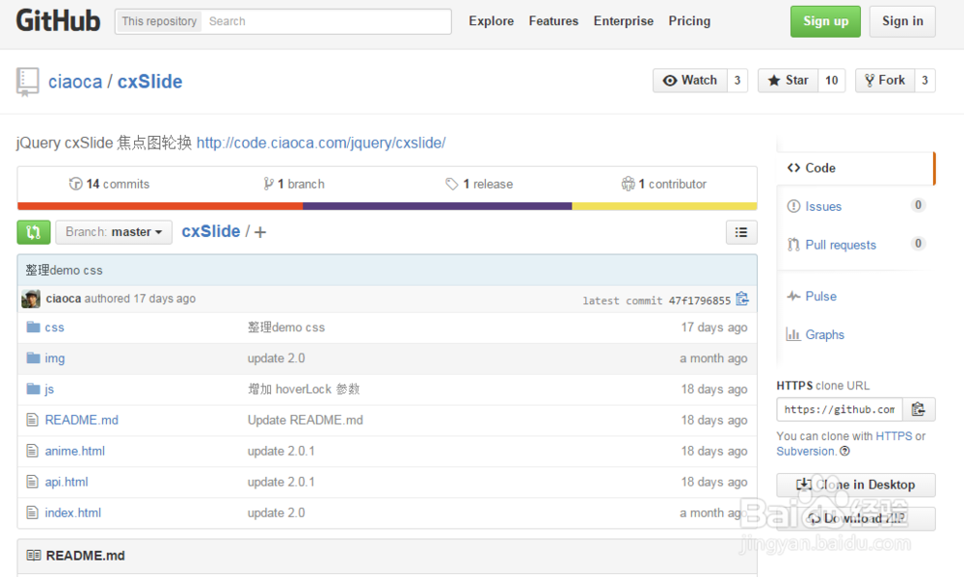Fork the cxSlide repository
This screenshot has width=964, height=577.
[x=885, y=81]
